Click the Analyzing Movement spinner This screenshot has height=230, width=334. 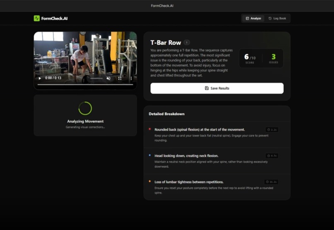tap(85, 108)
